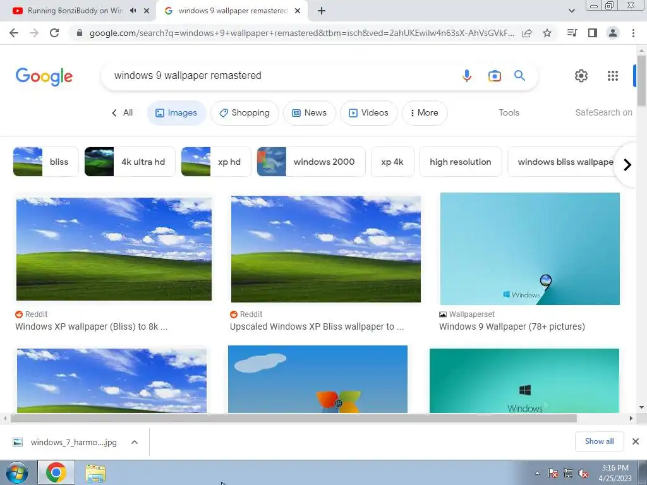Open tab search dropdown arrow
647x485 pixels.
click(571, 11)
